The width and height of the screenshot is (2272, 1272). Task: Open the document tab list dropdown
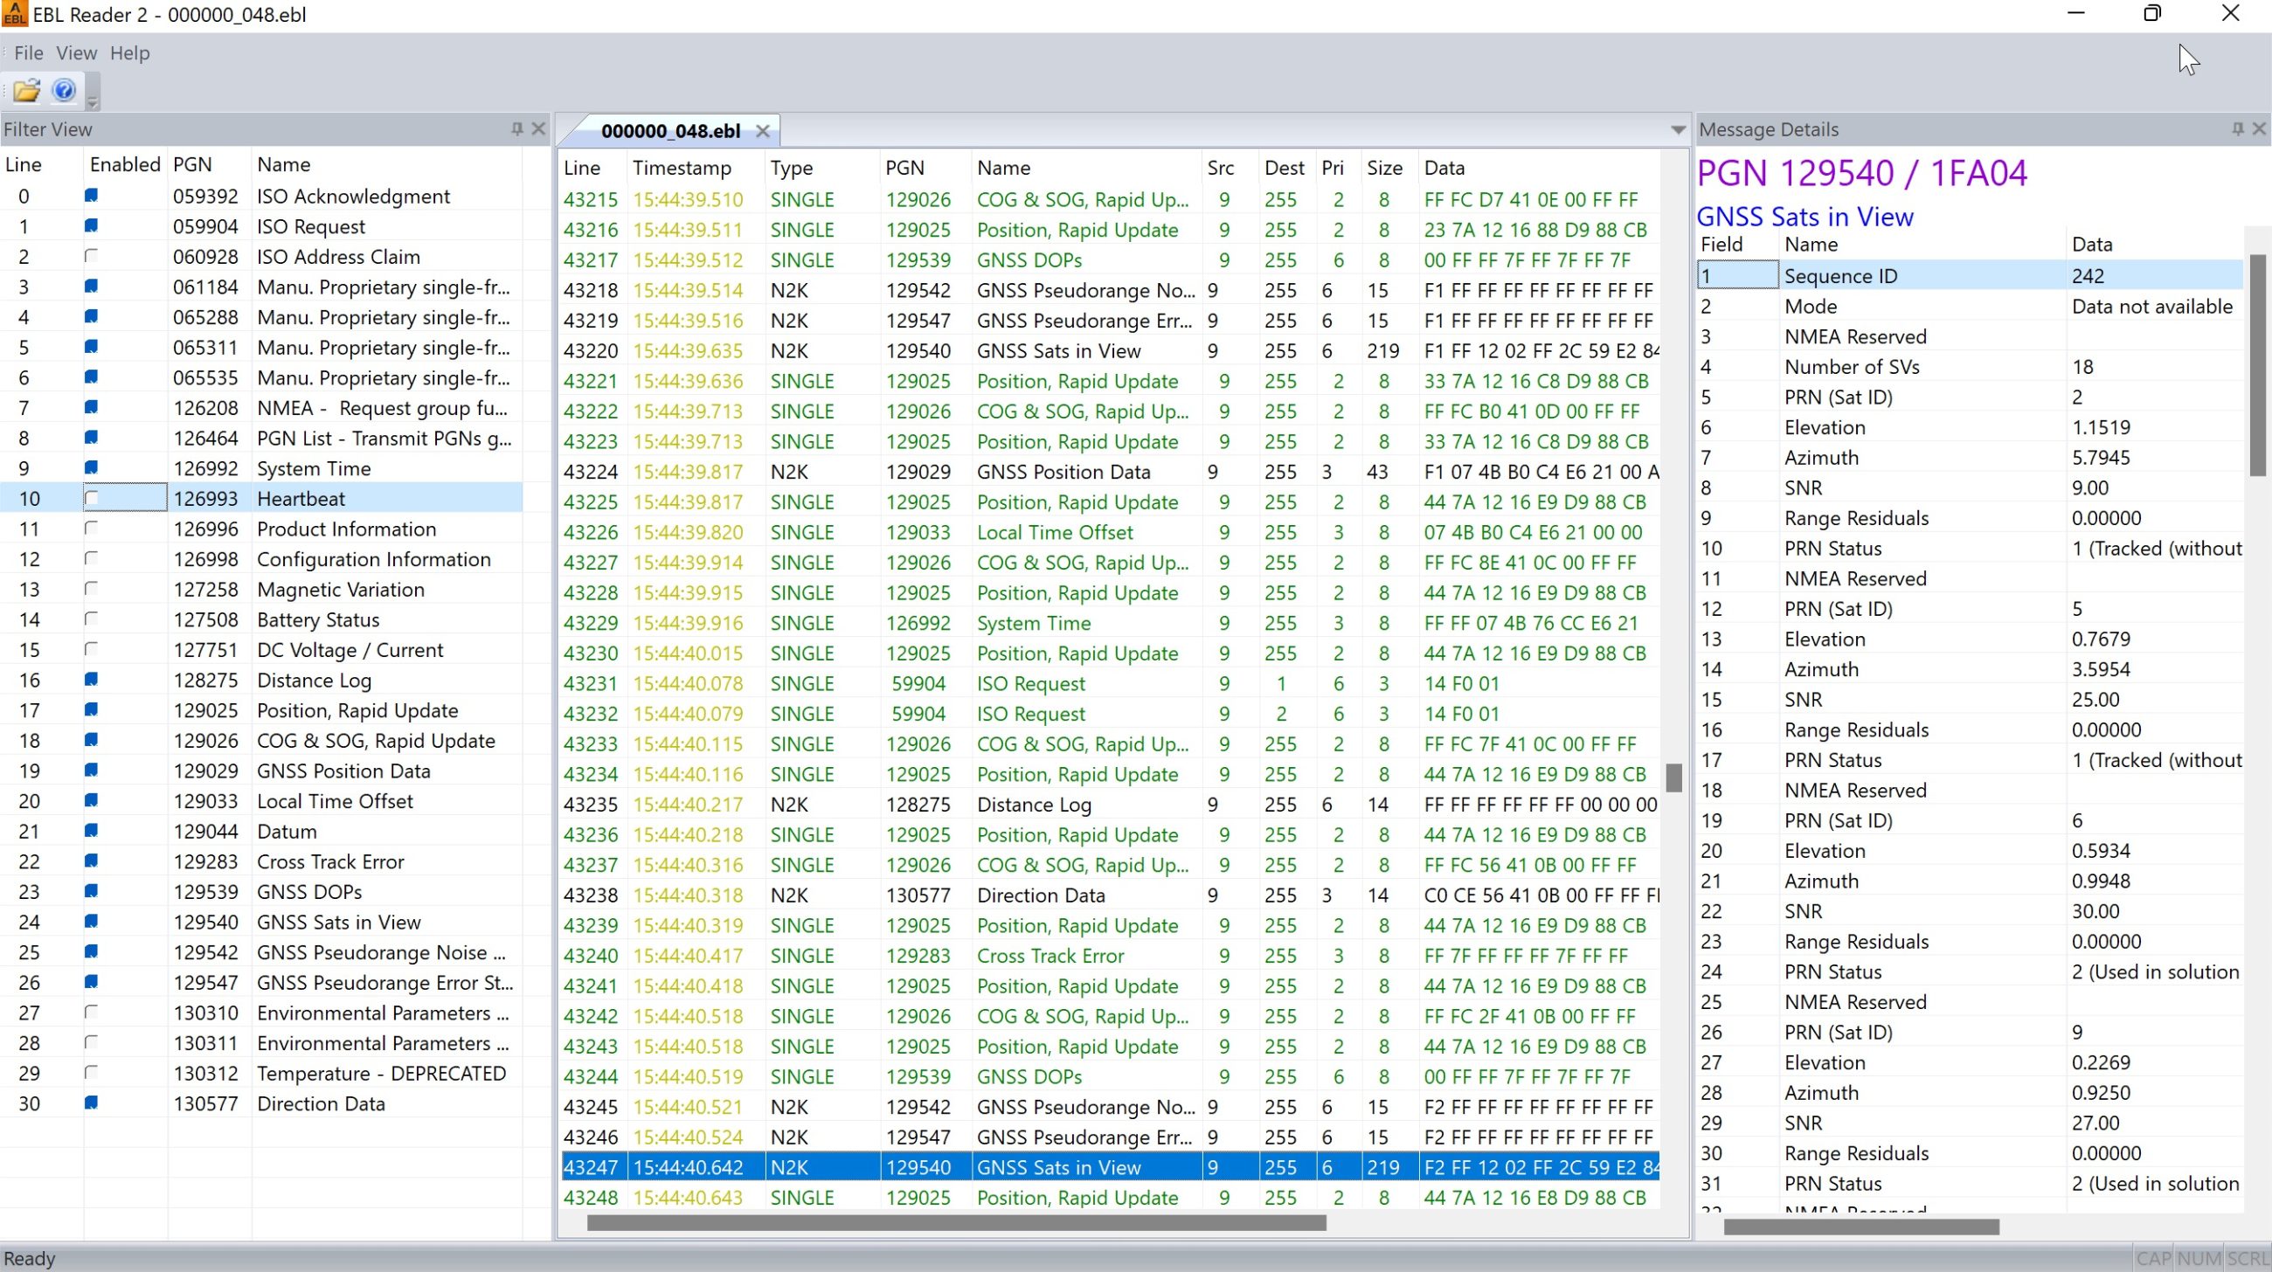[1678, 130]
